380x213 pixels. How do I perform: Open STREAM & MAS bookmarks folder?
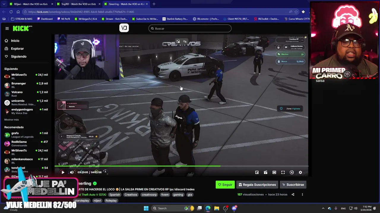click(21, 19)
